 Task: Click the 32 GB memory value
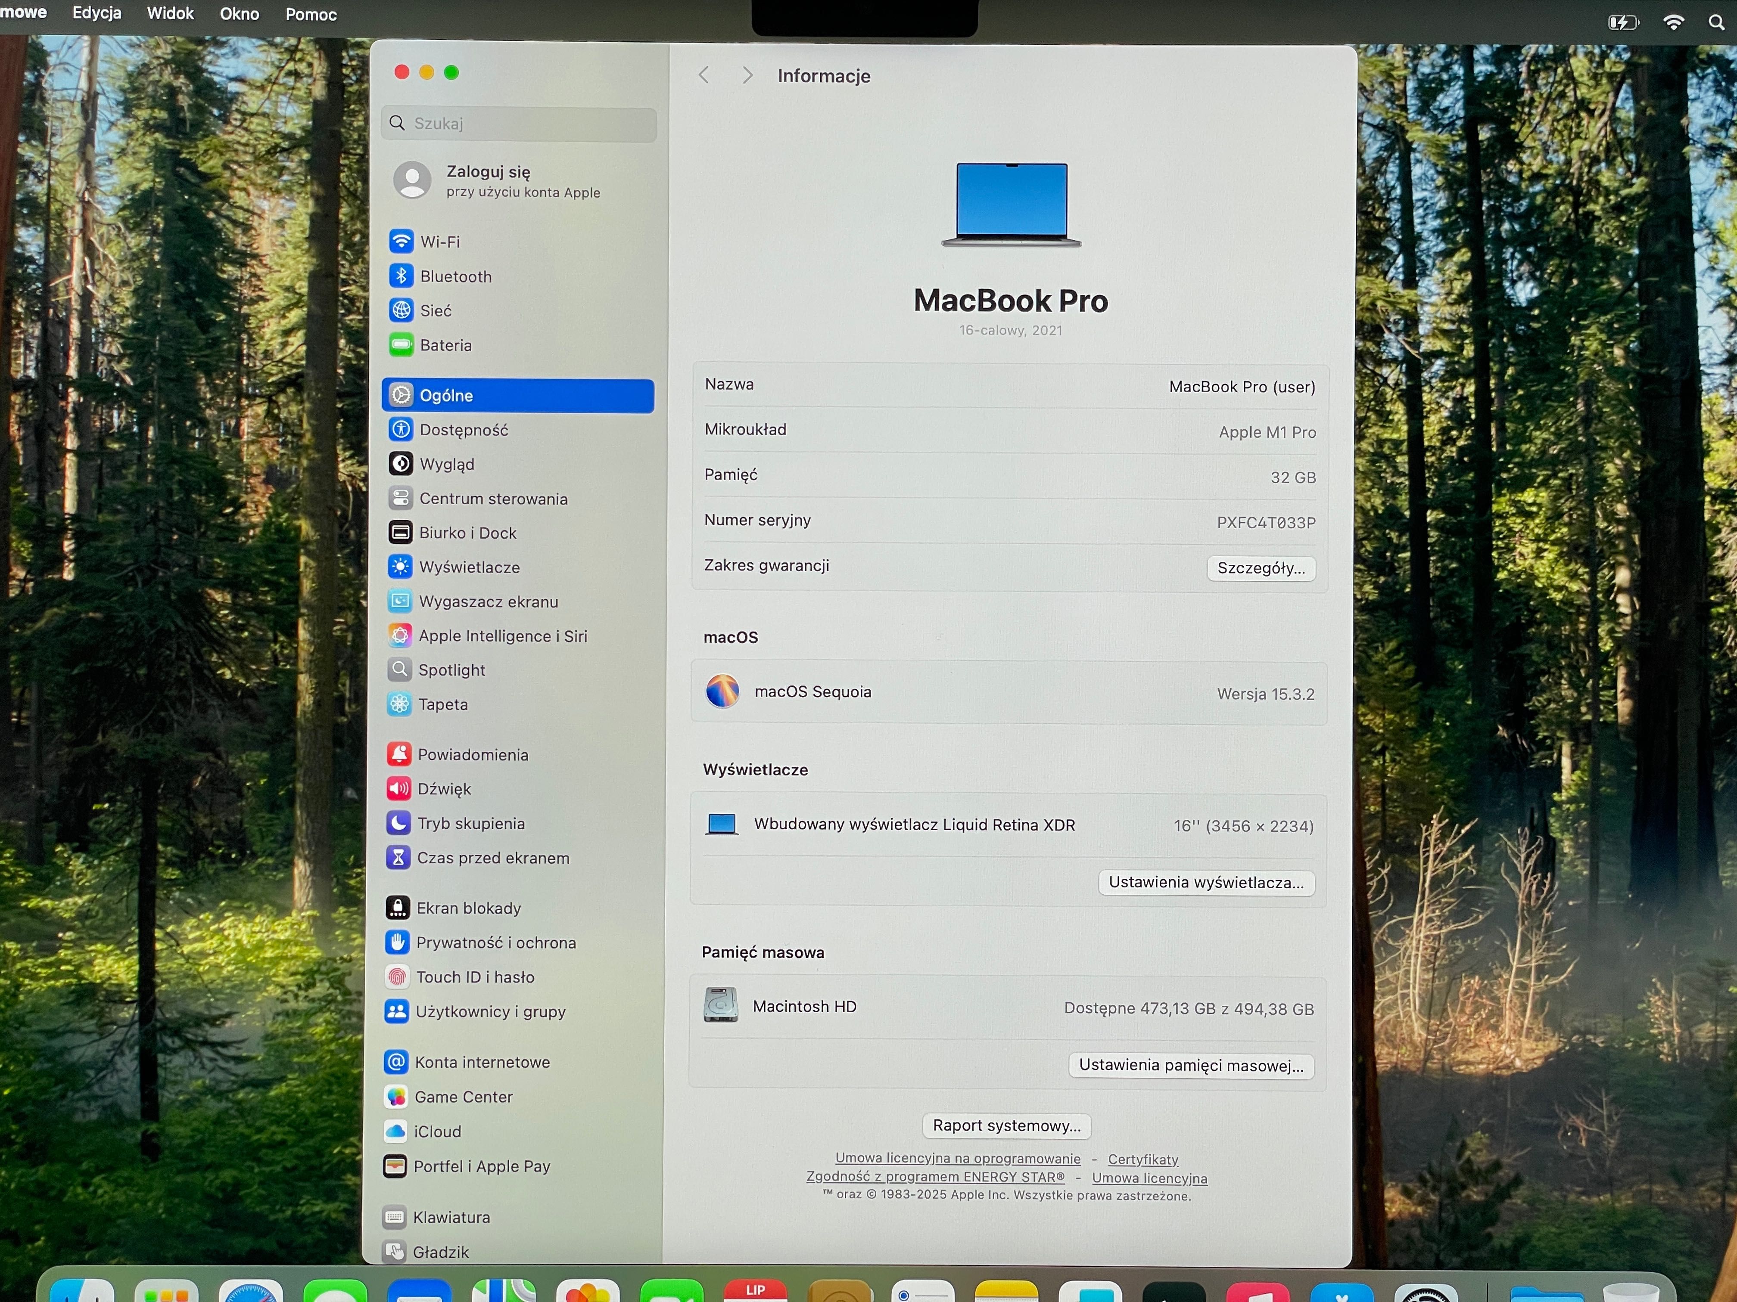coord(1292,477)
